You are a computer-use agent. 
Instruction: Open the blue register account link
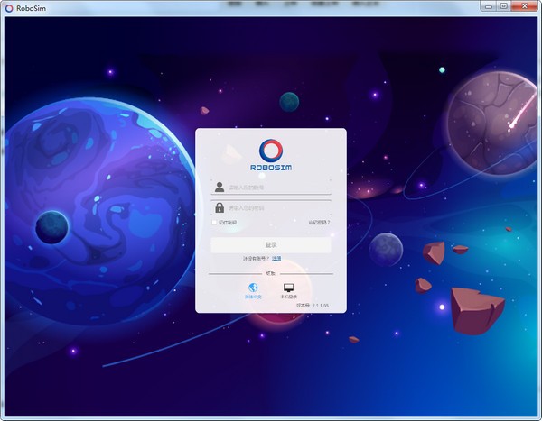[x=276, y=259]
